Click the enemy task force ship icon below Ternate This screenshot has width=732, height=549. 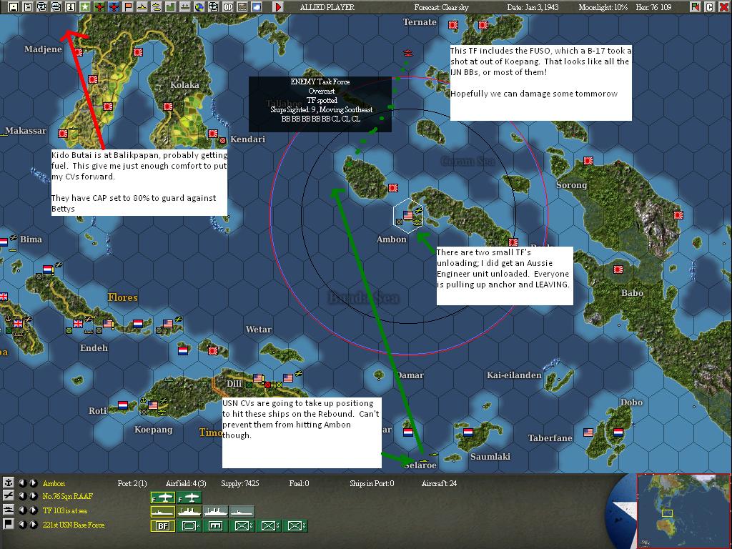pyautogui.click(x=408, y=53)
